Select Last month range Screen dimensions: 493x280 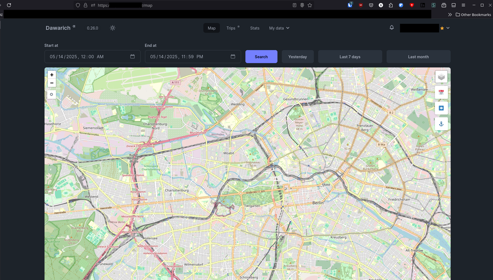coord(418,57)
